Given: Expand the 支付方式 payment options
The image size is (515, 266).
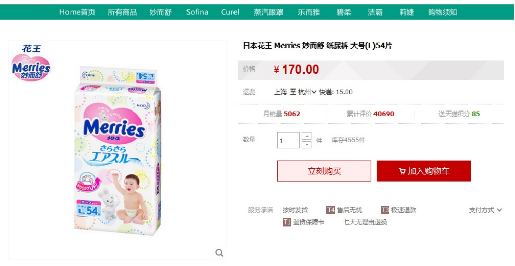Looking at the screenshot, I should coord(485,210).
